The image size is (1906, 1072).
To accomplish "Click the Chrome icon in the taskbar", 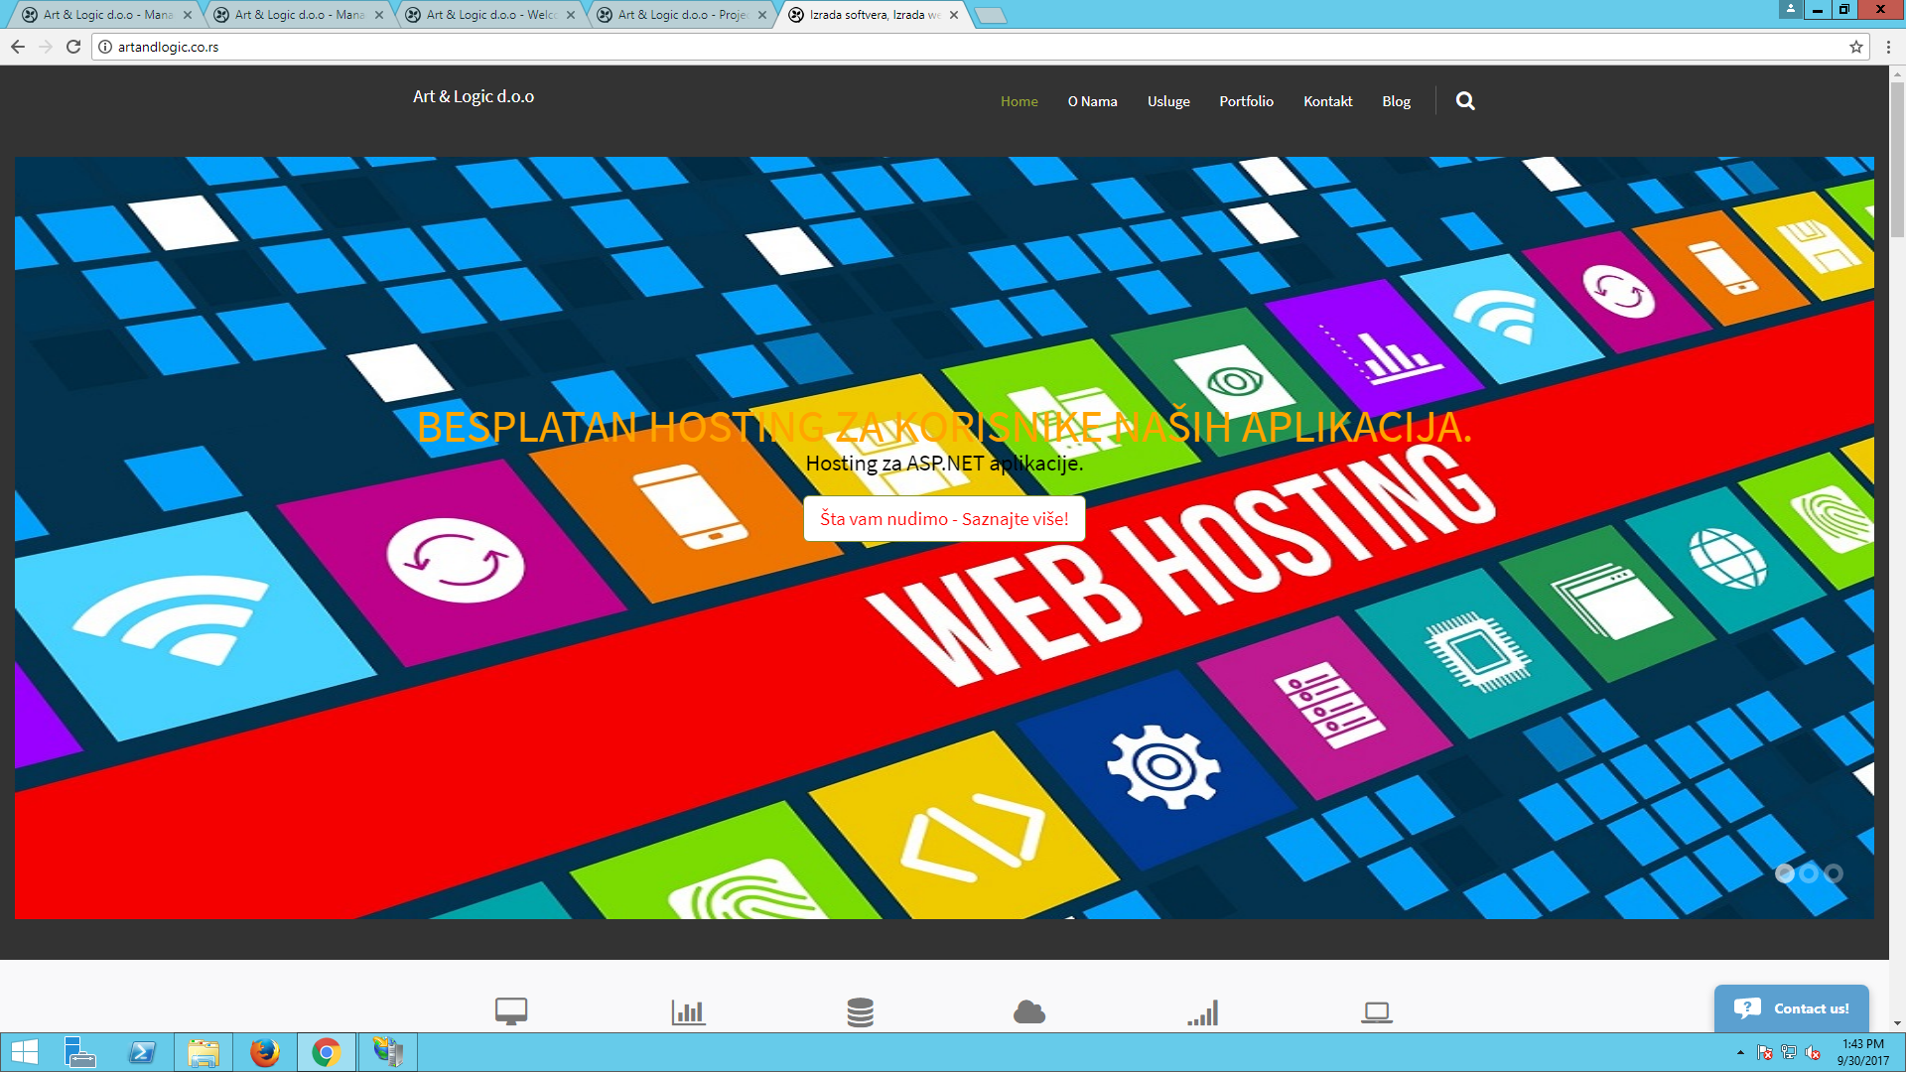I will click(327, 1052).
